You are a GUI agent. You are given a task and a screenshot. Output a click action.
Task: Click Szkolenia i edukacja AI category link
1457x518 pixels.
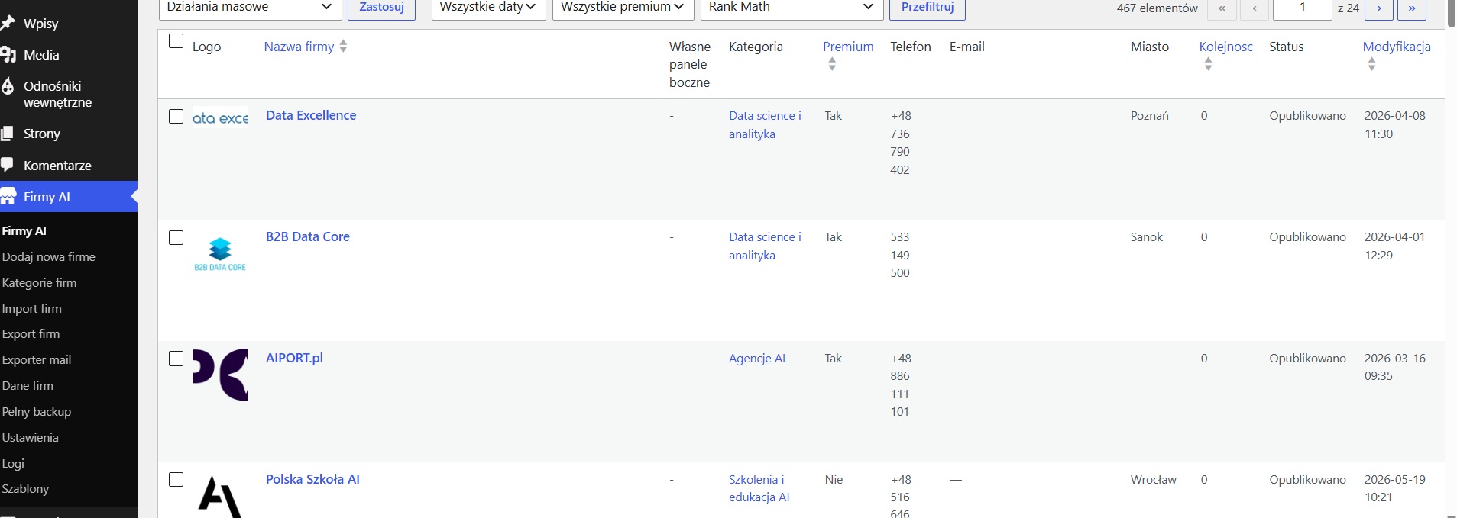pyautogui.click(x=759, y=488)
